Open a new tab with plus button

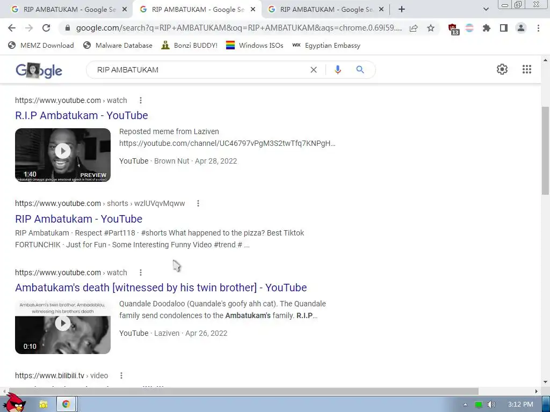click(x=402, y=10)
